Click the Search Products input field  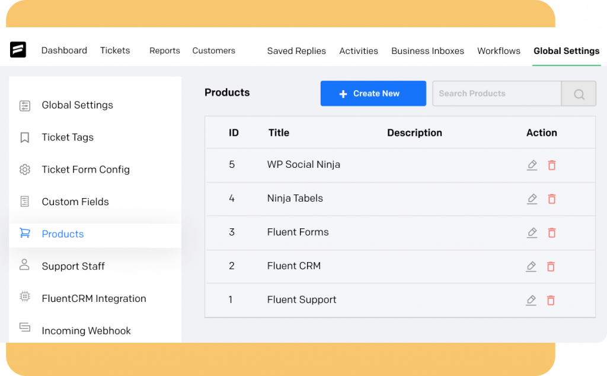coord(498,94)
